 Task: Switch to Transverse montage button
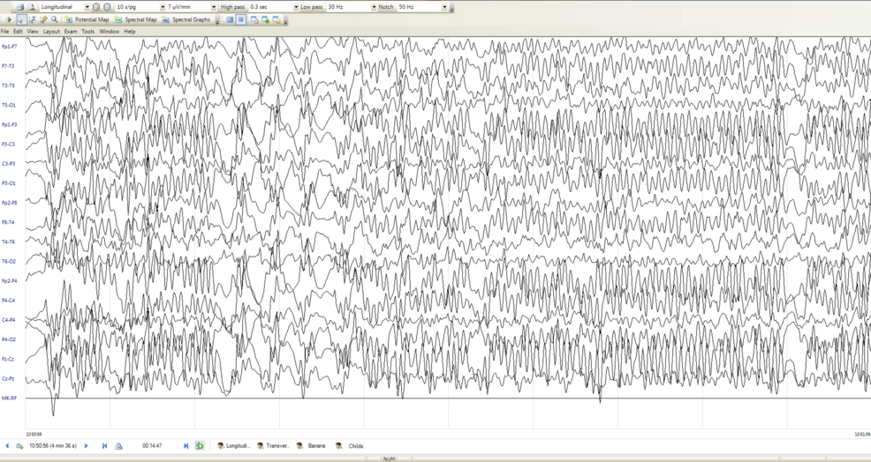[x=273, y=446]
